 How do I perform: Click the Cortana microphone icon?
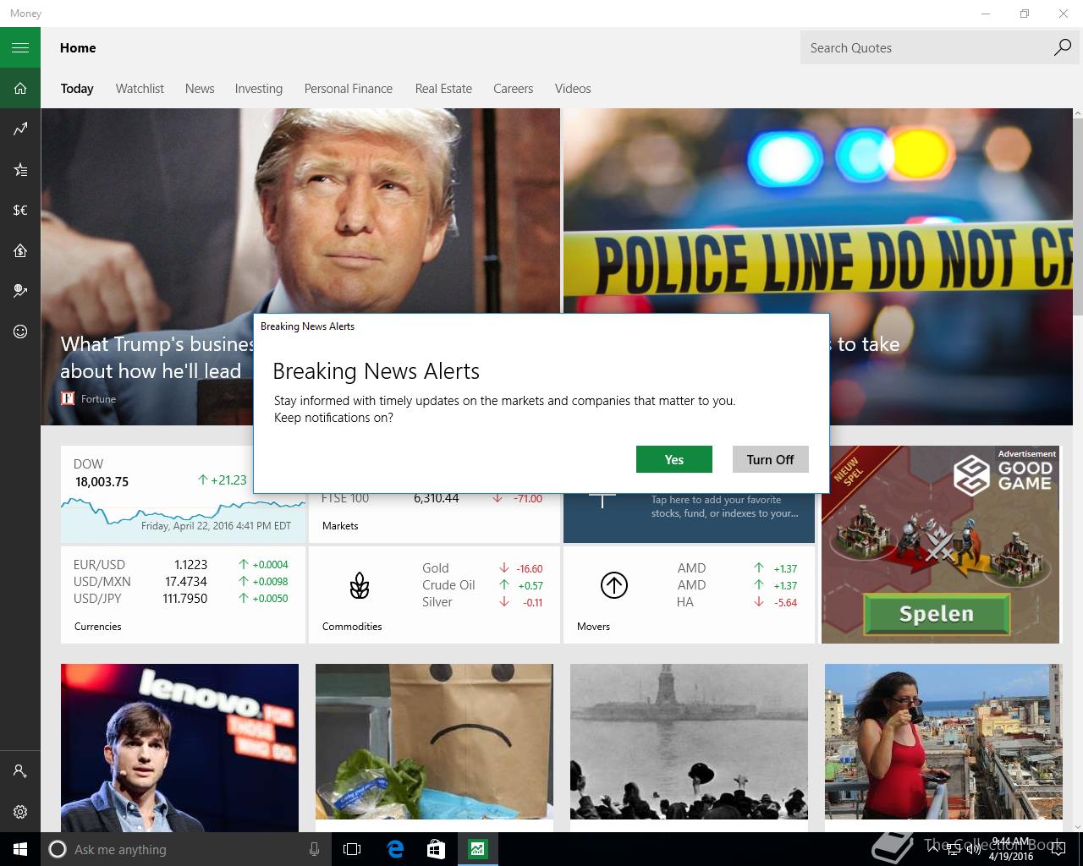(x=314, y=849)
